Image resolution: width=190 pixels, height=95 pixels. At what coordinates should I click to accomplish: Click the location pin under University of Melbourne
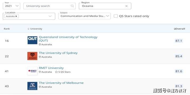coord(40,87)
